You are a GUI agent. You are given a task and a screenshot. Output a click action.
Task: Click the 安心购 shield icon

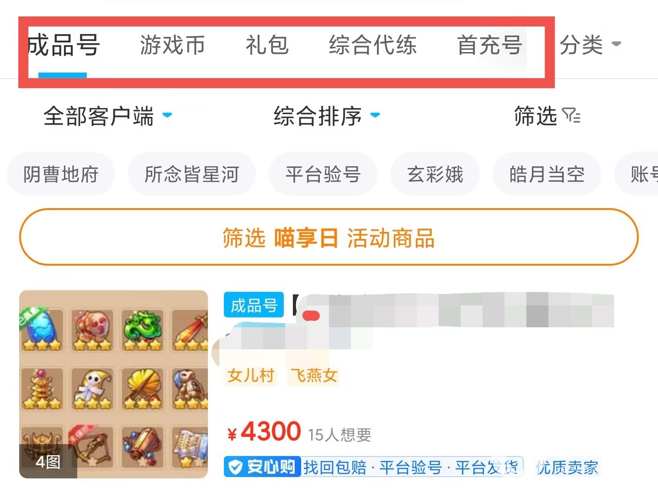pyautogui.click(x=235, y=467)
